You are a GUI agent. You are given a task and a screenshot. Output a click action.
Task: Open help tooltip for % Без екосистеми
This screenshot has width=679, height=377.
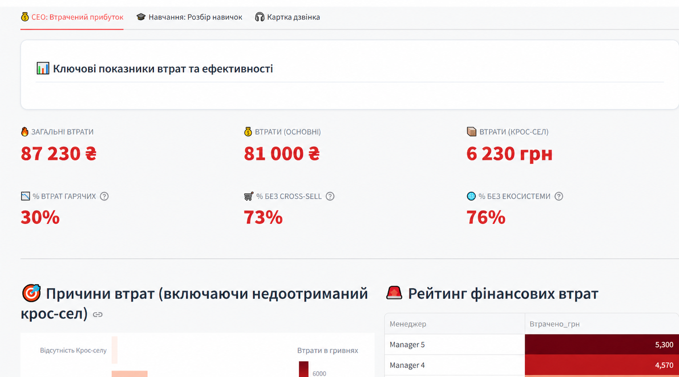559,196
